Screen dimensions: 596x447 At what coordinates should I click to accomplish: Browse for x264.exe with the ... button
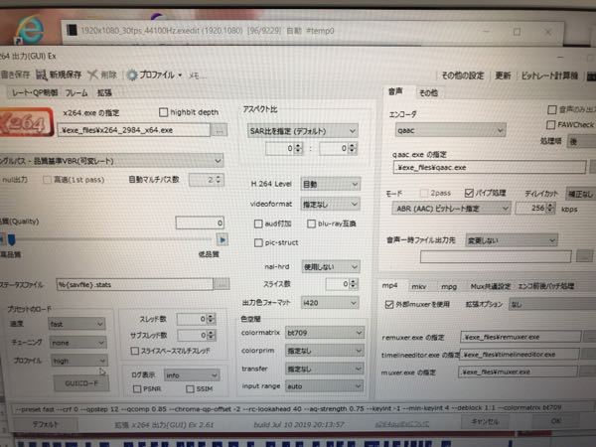pos(220,130)
